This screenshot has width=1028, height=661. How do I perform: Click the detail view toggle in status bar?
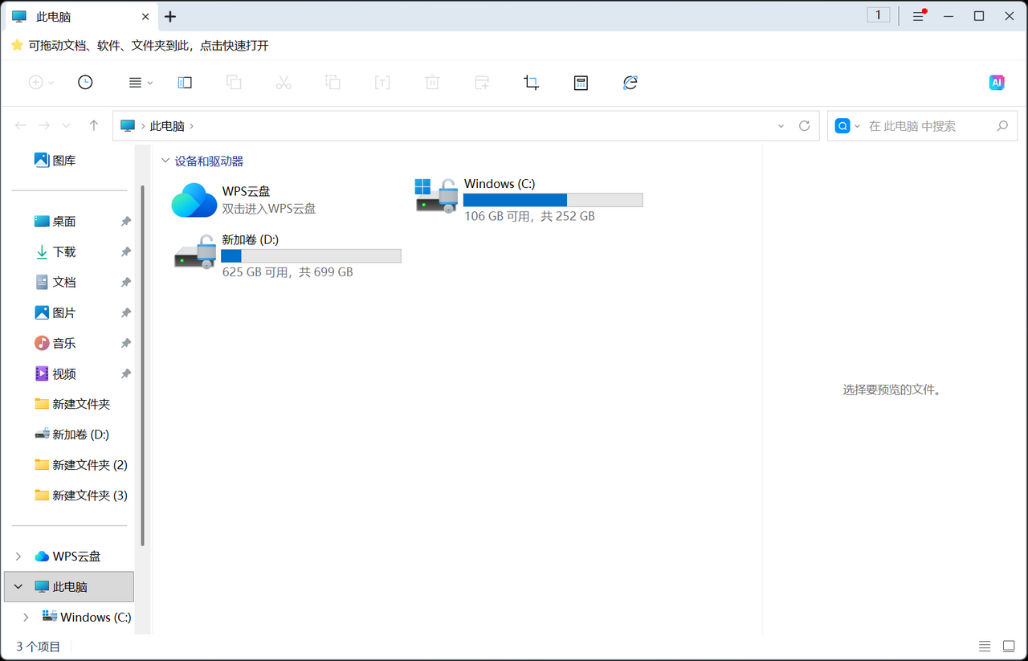click(x=984, y=646)
